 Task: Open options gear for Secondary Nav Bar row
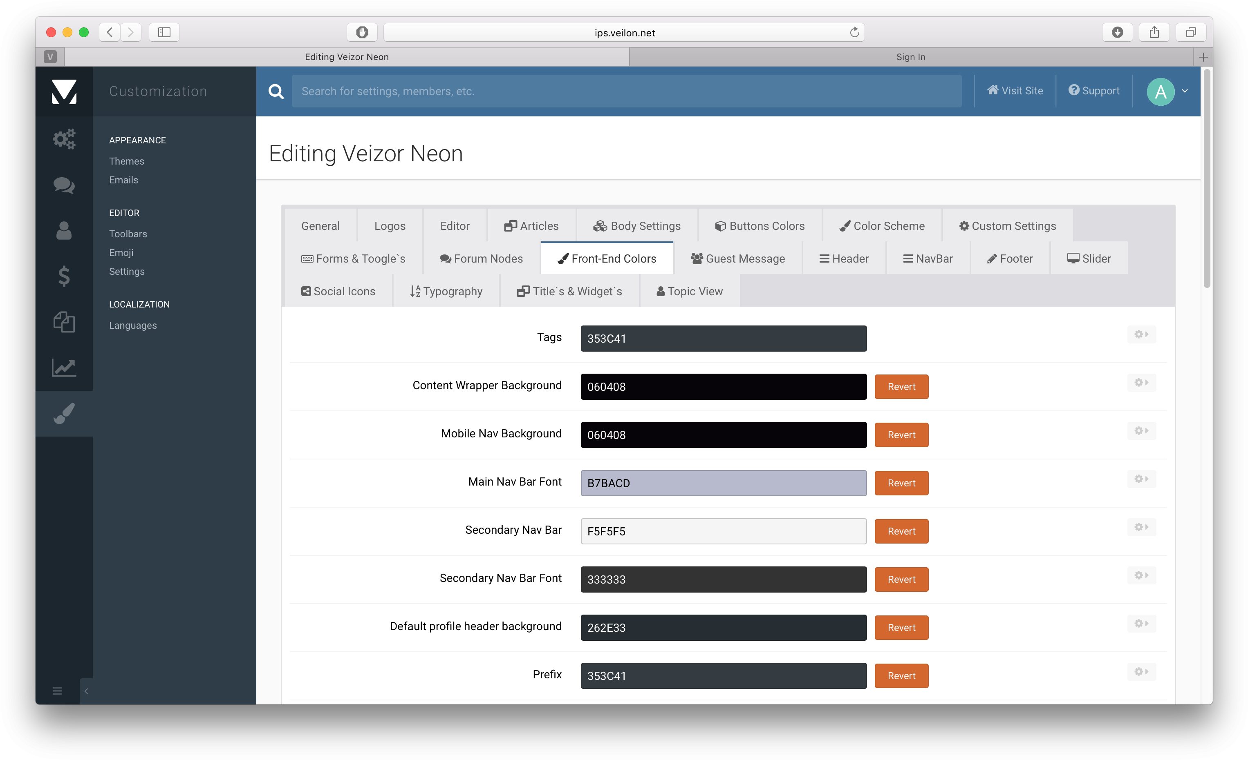[1141, 527]
